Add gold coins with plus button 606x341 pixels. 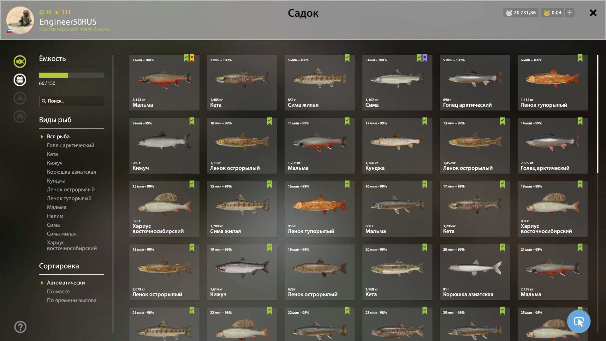point(570,13)
